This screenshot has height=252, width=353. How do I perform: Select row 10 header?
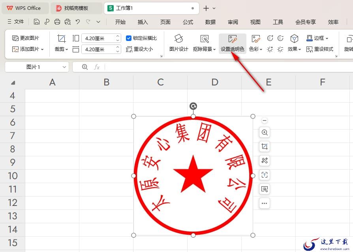pos(12,176)
